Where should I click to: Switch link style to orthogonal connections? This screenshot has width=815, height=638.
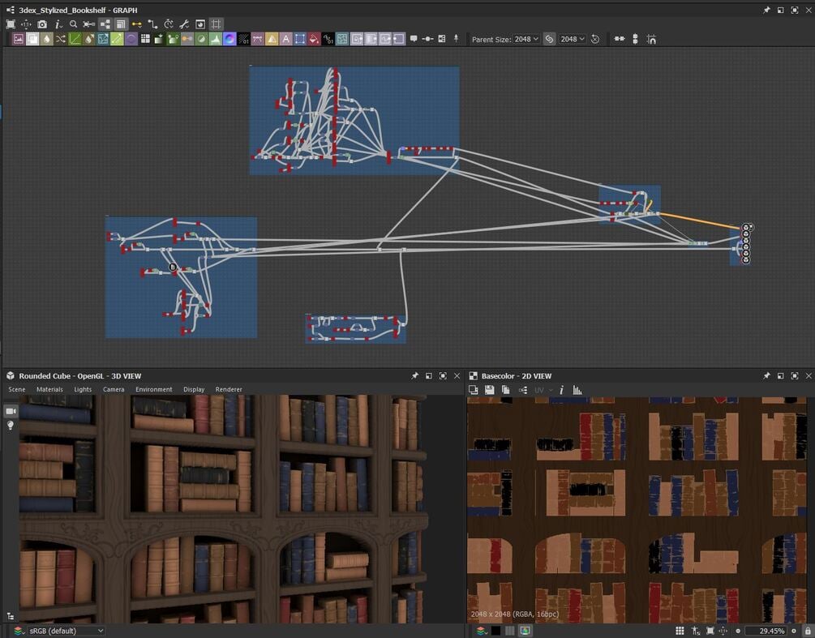[x=152, y=24]
